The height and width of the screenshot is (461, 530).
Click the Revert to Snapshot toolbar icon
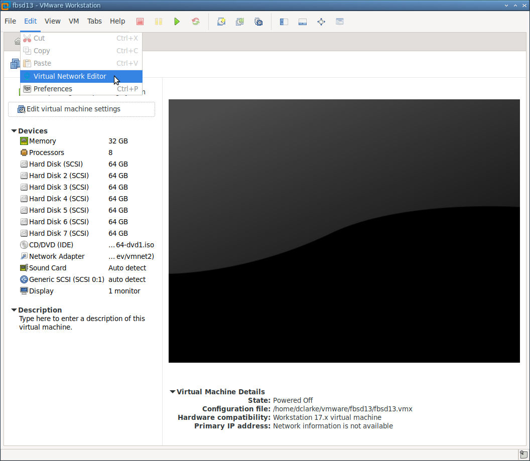(x=240, y=22)
